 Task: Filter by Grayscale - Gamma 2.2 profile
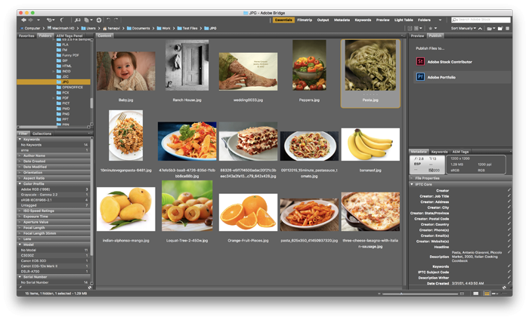pos(54,195)
